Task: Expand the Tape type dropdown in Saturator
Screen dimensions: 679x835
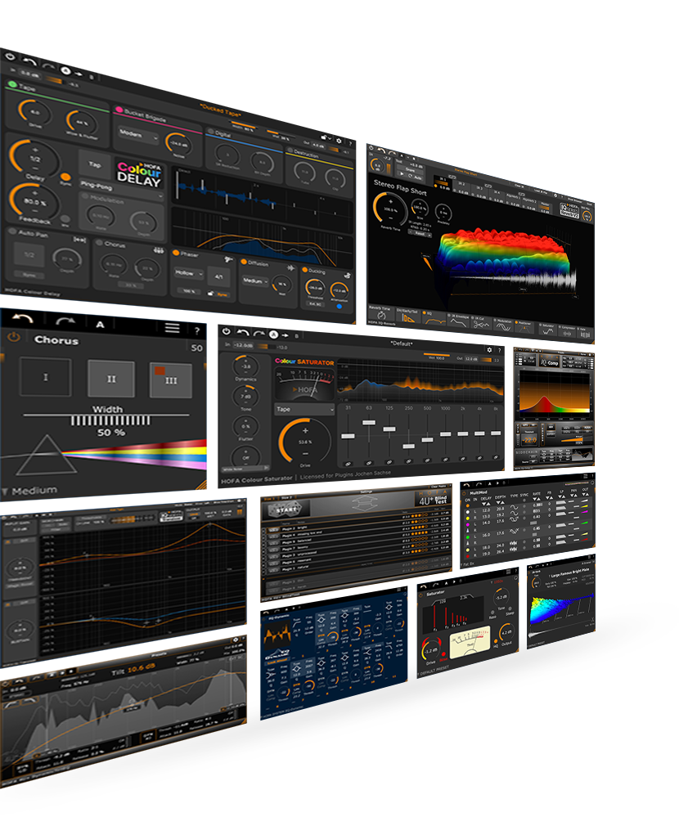Action: pos(304,410)
